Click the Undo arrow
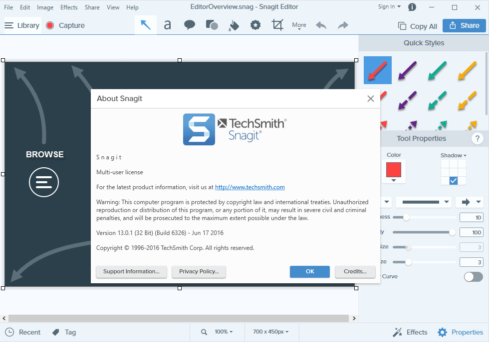Image resolution: width=489 pixels, height=342 pixels. click(x=321, y=25)
